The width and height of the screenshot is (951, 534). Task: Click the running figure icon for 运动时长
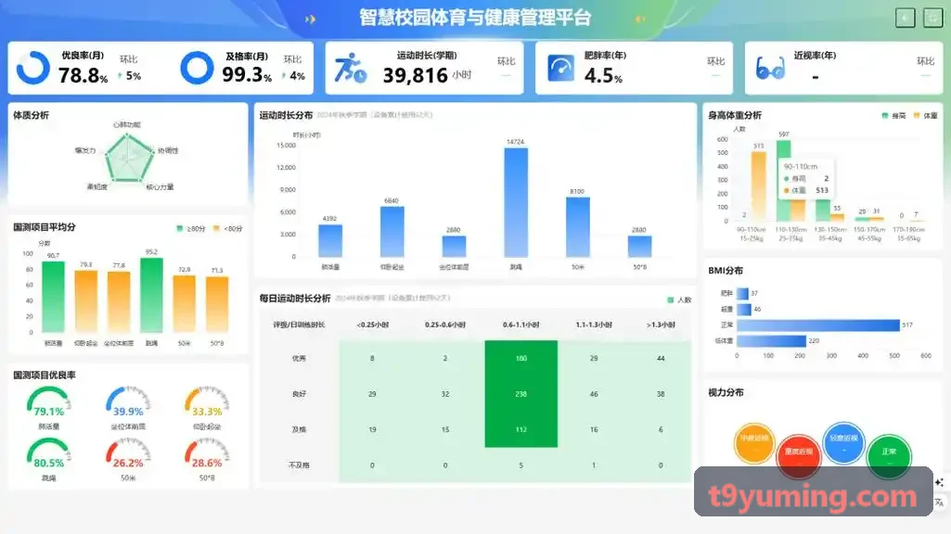[351, 68]
